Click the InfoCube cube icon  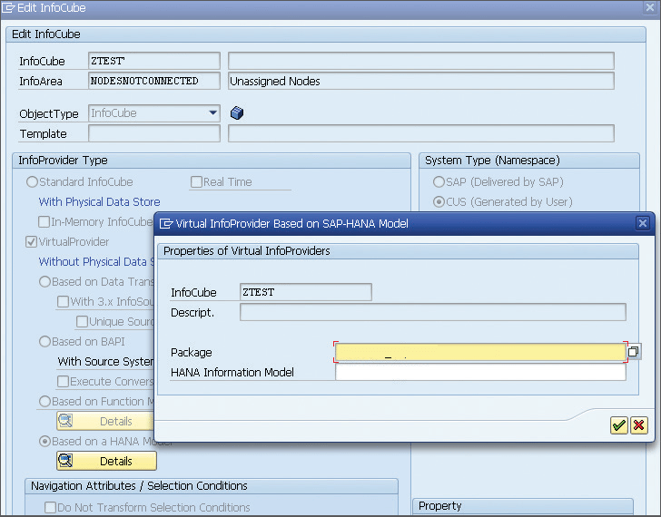click(238, 113)
